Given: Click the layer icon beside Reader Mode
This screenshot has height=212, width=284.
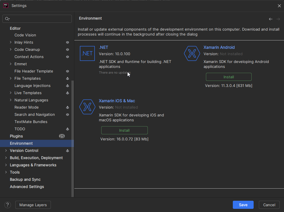Looking at the screenshot, I should tap(67, 107).
